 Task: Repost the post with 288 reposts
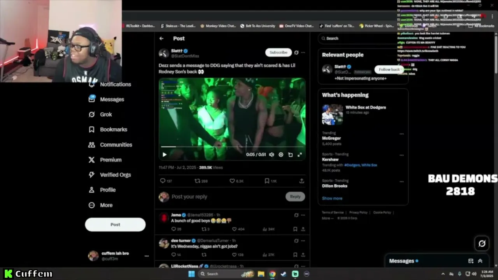pos(201,181)
